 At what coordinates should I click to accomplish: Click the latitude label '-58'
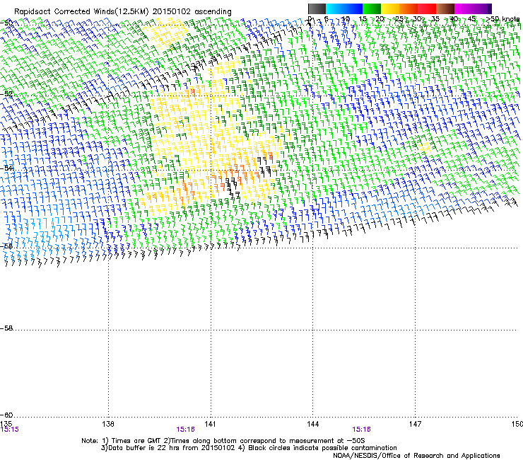6,328
